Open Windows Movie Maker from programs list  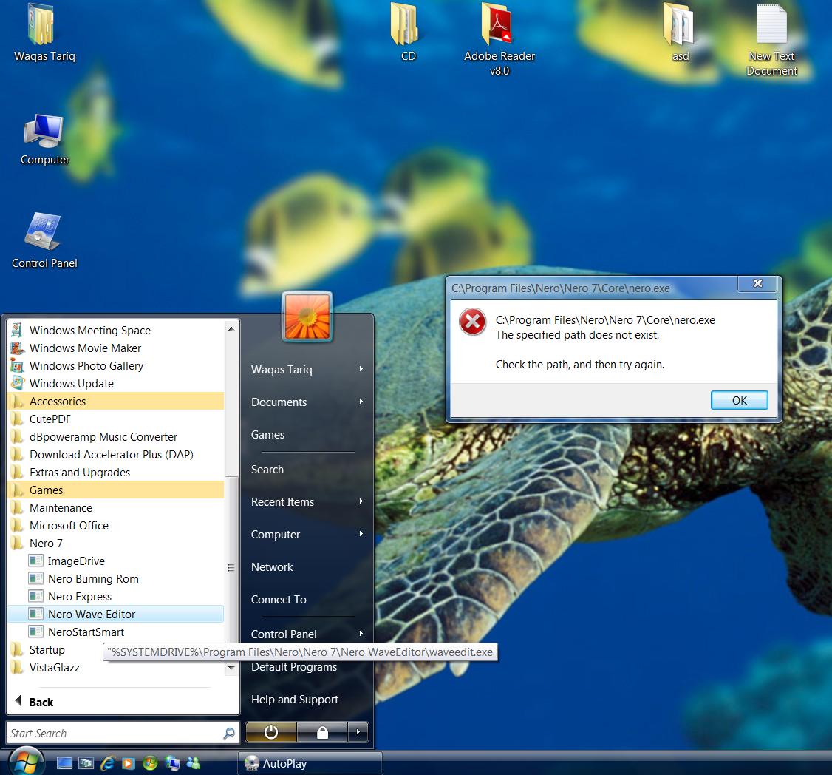click(85, 348)
